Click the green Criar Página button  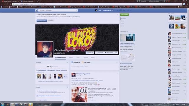124,15
